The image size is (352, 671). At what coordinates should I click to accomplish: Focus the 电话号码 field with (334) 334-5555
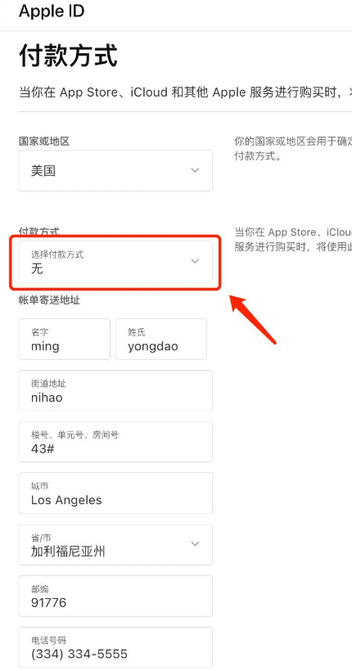click(x=115, y=647)
